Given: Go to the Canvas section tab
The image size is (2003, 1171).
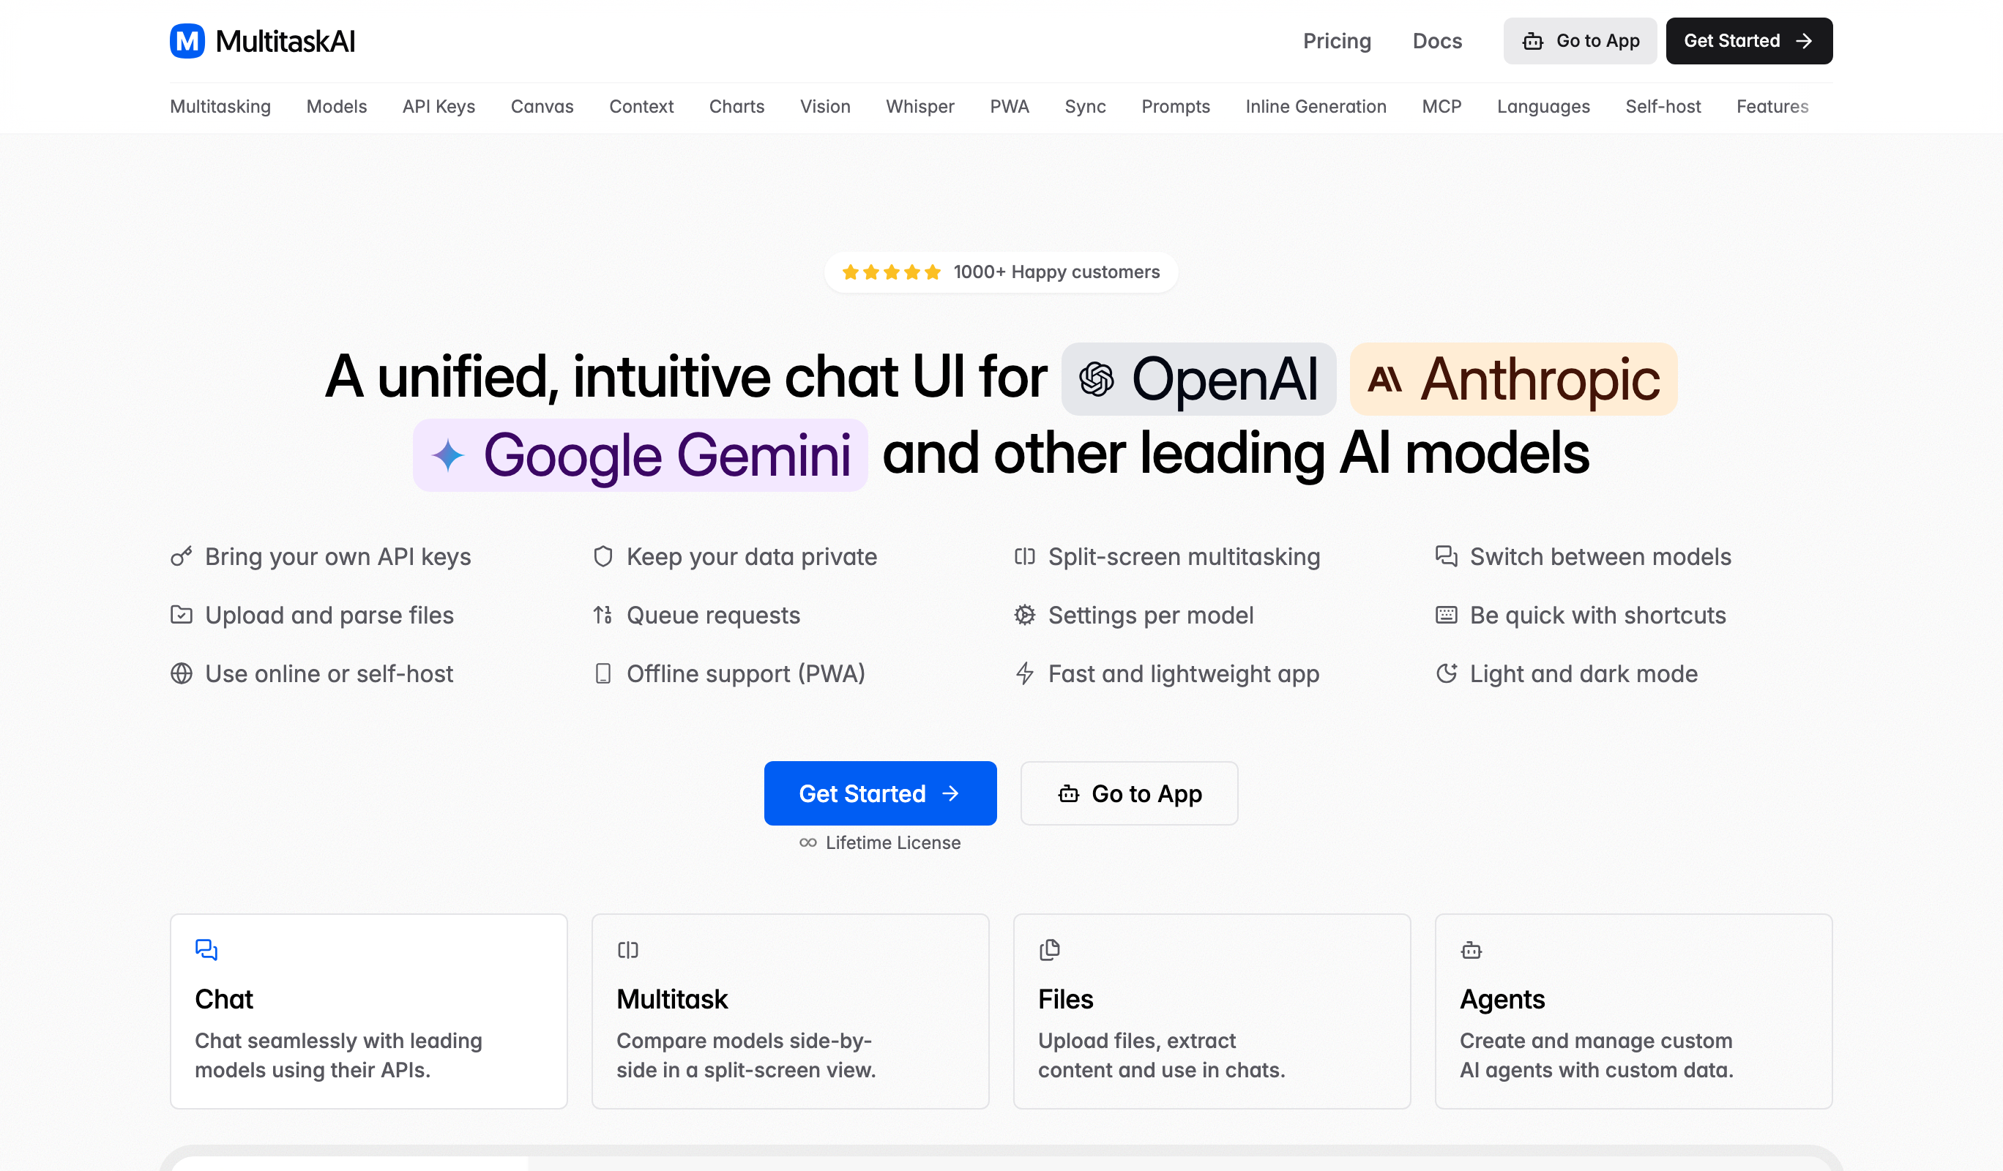Looking at the screenshot, I should 541,106.
